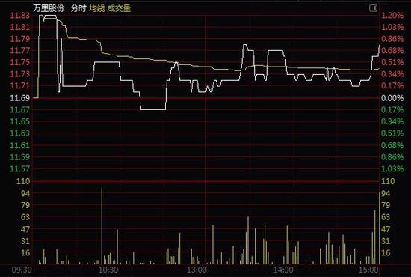The width and height of the screenshot is (411, 277).
Task: Click the 11.69 previous close price label
Action: point(20,98)
